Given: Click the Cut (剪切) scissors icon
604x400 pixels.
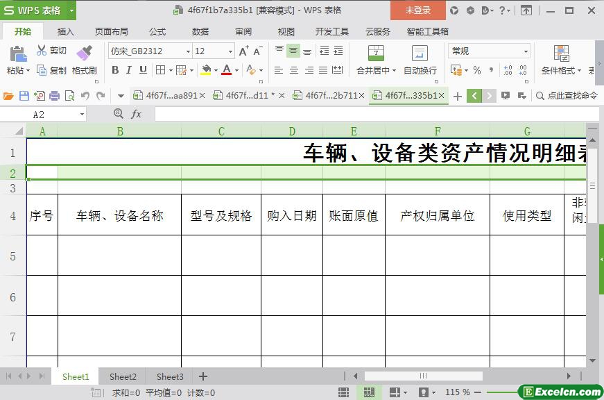Looking at the screenshot, I should [x=42, y=51].
